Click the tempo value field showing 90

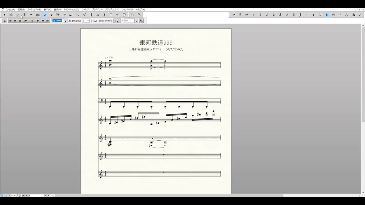[129, 21]
